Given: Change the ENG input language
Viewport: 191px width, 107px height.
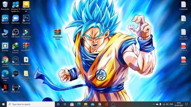Looking at the screenshot, I should tap(171, 104).
